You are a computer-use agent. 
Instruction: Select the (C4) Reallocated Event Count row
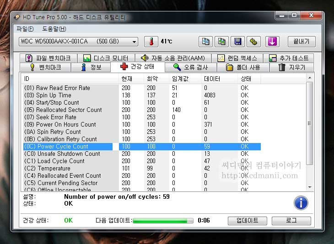click(x=142, y=175)
